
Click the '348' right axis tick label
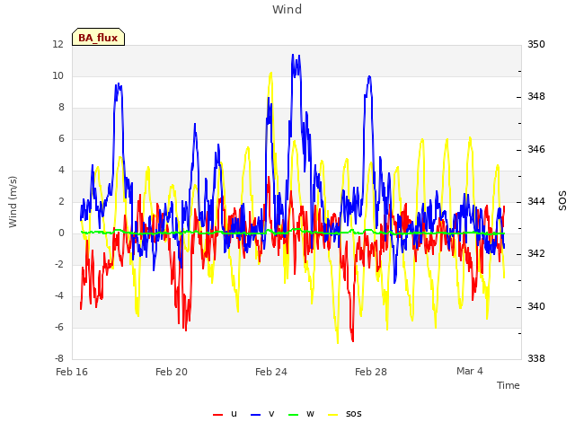click(x=536, y=97)
